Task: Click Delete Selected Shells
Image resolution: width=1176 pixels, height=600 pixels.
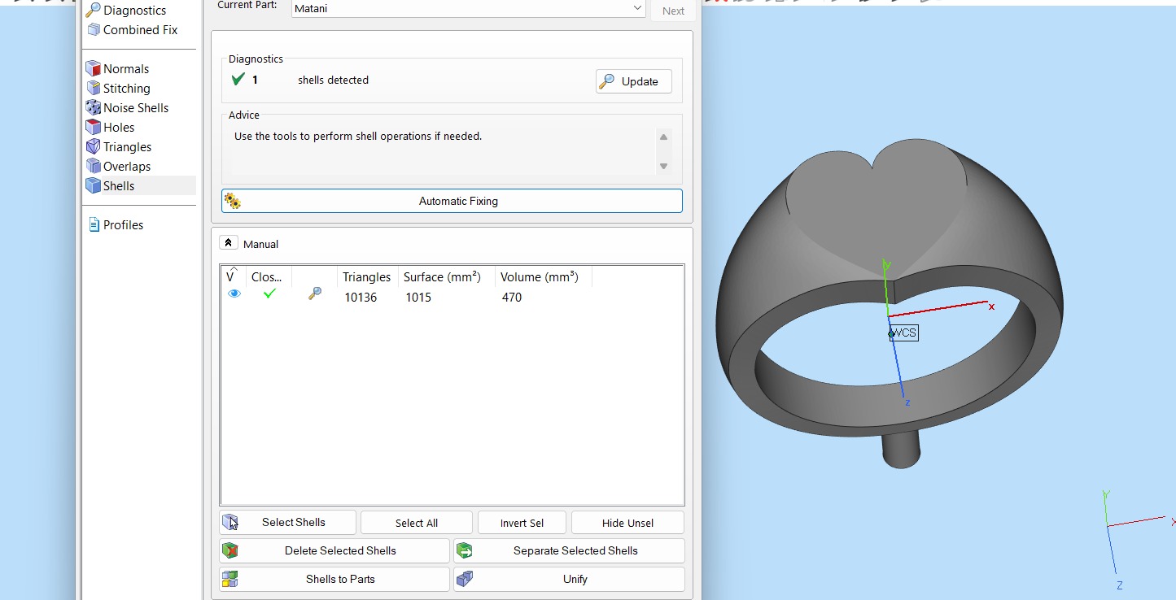Action: [x=334, y=550]
